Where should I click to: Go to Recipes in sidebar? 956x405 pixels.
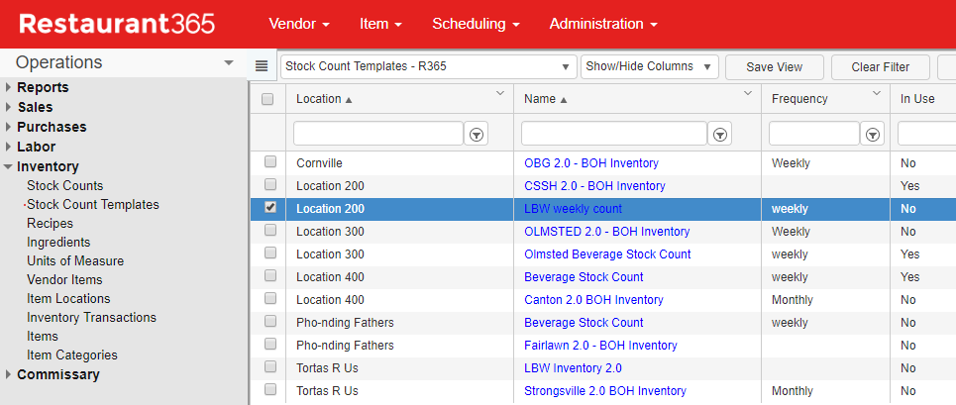[x=50, y=224]
